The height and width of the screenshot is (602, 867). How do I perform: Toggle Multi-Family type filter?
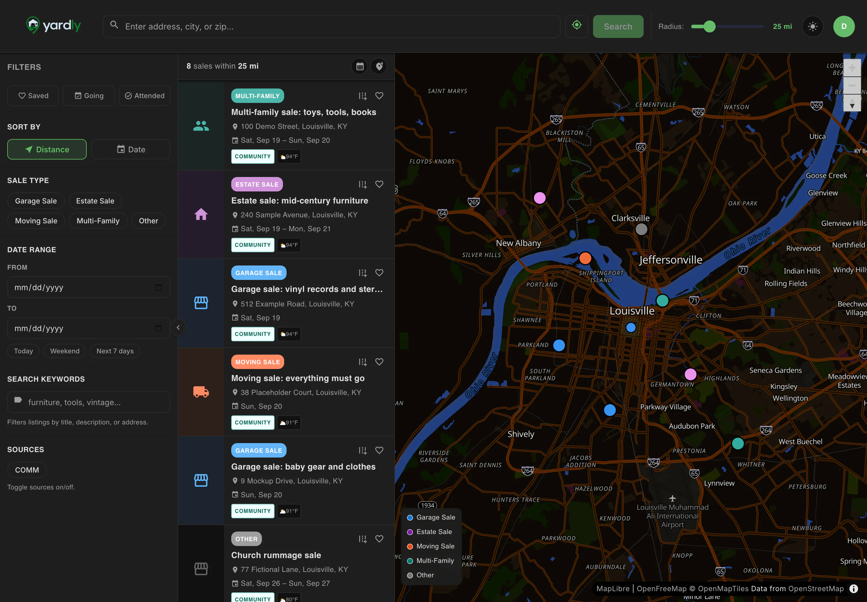[98, 221]
